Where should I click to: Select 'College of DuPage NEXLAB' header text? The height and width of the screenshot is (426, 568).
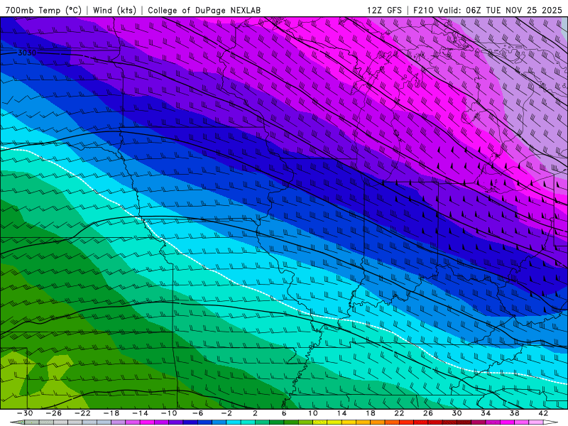coord(204,10)
